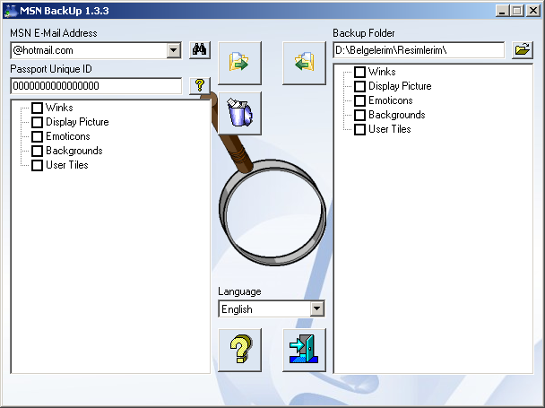Click the restore folder with left arrow icon
The width and height of the screenshot is (545, 408).
pyautogui.click(x=304, y=63)
